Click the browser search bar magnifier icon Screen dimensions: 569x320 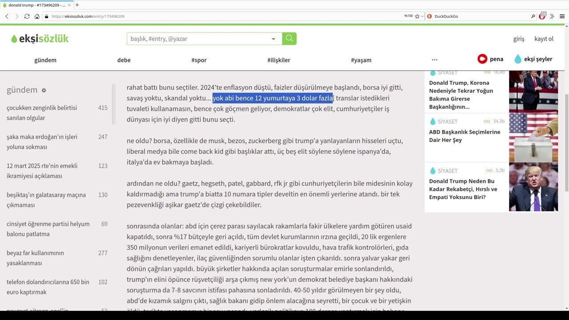(533, 16)
